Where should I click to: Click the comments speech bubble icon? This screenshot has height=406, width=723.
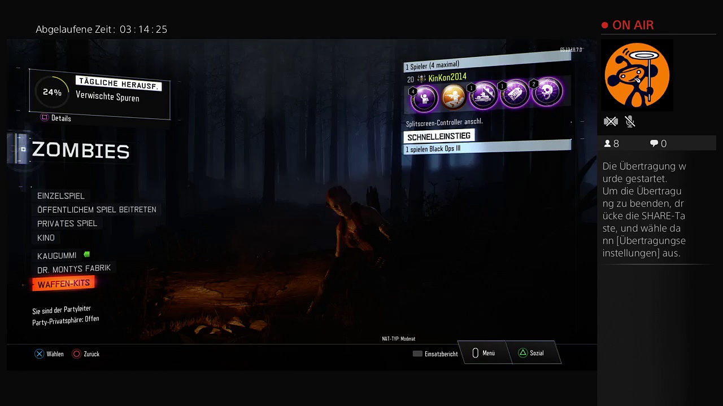[654, 144]
